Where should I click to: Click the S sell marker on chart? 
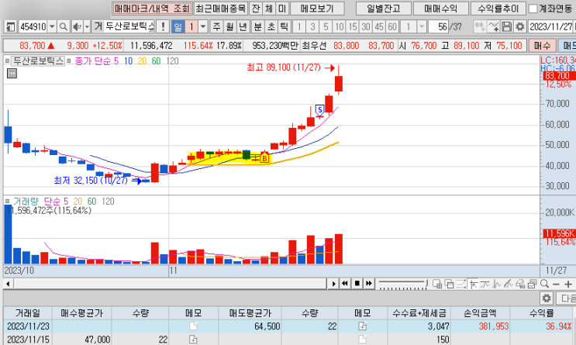pos(320,109)
